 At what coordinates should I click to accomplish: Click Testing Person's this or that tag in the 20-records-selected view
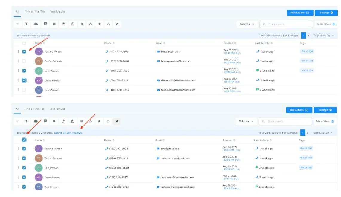tap(306, 148)
